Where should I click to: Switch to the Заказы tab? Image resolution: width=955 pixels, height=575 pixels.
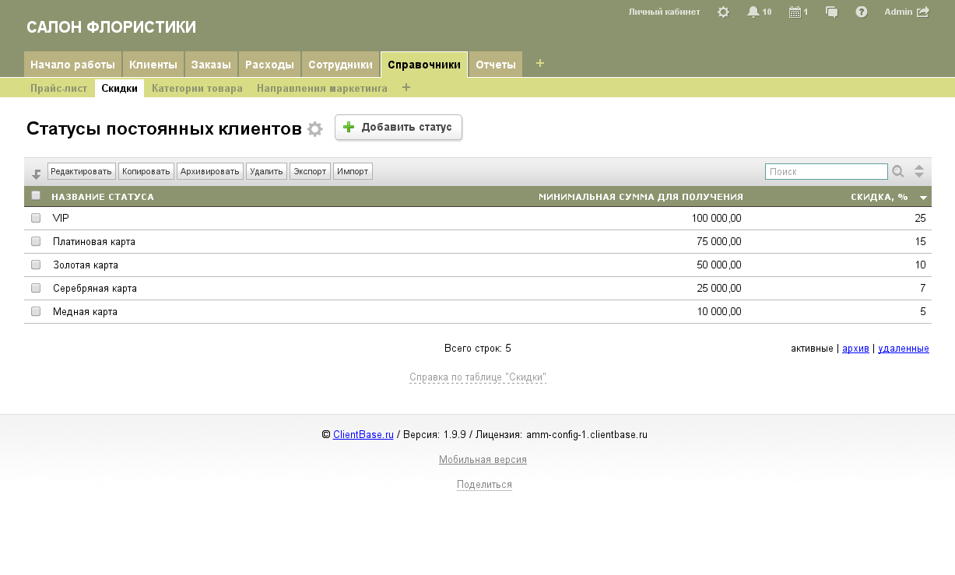(211, 65)
